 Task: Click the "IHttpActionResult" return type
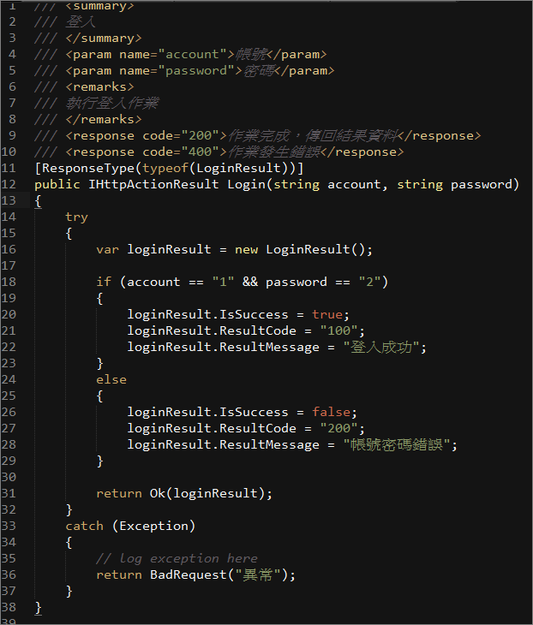pos(153,184)
